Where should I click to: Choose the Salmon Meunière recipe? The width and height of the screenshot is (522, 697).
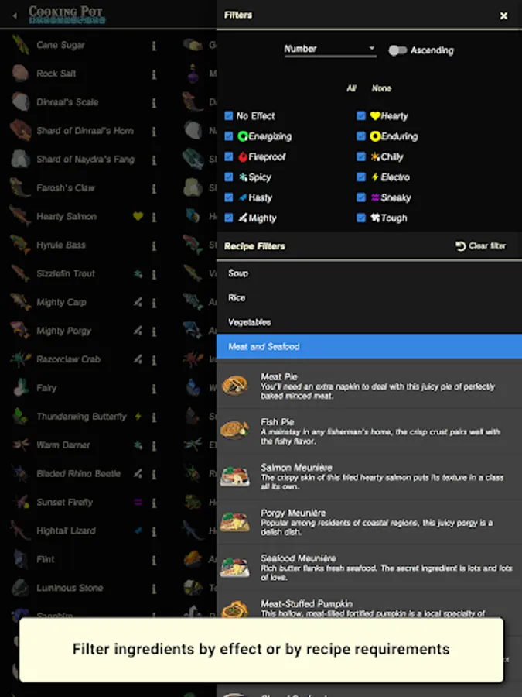(370, 476)
